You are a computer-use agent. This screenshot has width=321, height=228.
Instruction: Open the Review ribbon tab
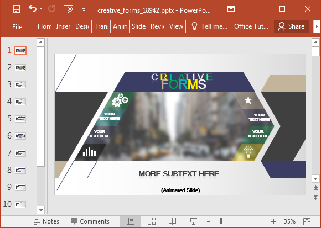pyautogui.click(x=157, y=26)
